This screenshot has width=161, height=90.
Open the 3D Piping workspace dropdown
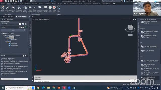(48, 1)
